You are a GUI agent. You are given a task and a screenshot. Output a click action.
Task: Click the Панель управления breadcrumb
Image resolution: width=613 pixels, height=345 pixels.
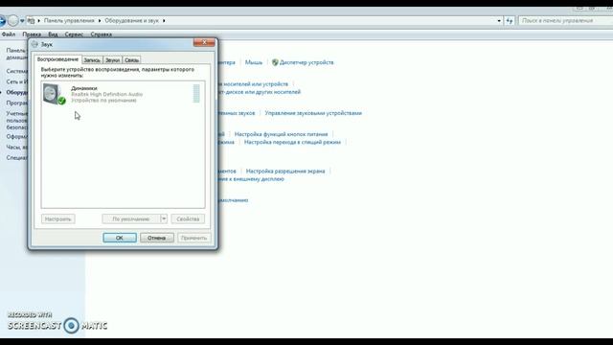(x=69, y=21)
